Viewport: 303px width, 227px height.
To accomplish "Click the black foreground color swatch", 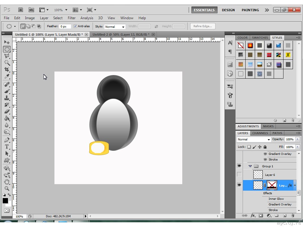I will (x=5, y=201).
